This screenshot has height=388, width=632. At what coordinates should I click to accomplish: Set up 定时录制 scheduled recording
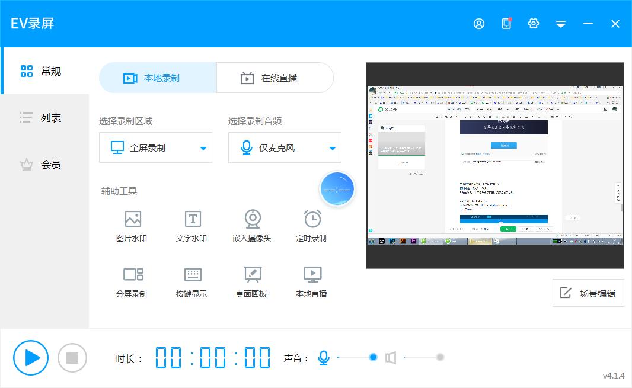click(x=311, y=225)
